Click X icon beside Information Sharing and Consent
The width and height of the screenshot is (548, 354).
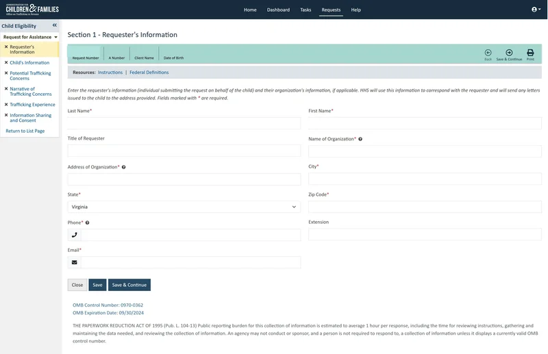[x=6, y=115]
